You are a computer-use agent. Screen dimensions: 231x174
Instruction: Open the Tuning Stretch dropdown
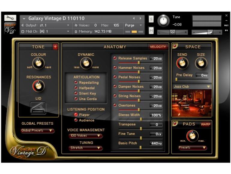point(85,148)
